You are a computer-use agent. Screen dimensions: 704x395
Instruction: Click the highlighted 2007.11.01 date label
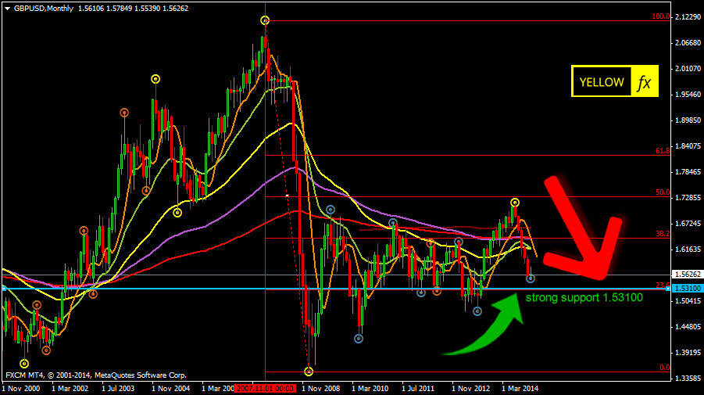tap(266, 388)
